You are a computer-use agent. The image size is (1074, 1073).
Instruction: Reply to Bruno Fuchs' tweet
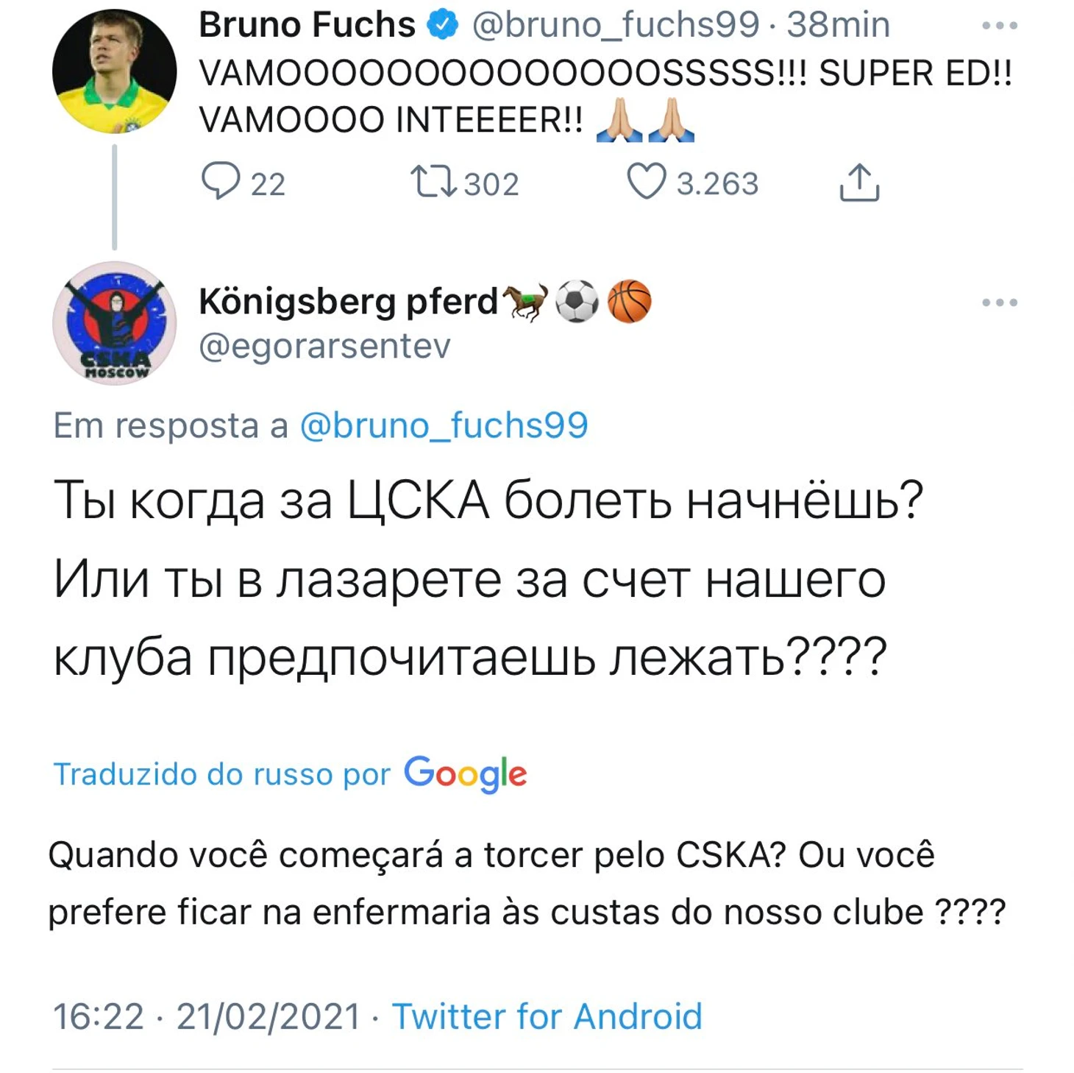[221, 181]
